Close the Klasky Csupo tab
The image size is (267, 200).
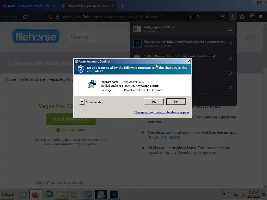point(54,6)
